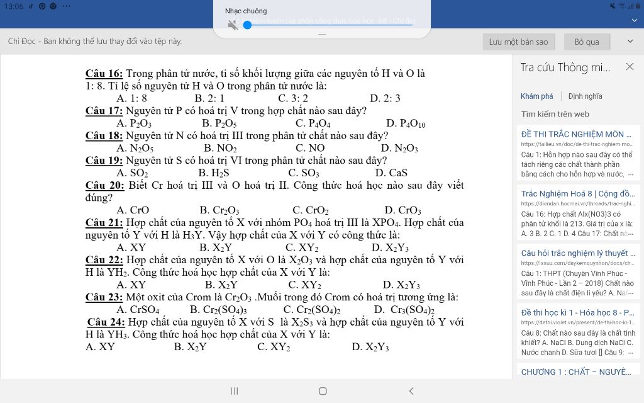This screenshot has height=403, width=644.
Task: Click the Nhạc chuông label in volume panel
Action: click(246, 11)
